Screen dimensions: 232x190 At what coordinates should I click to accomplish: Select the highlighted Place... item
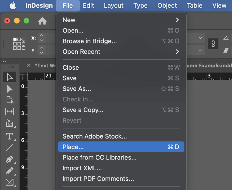(121, 147)
